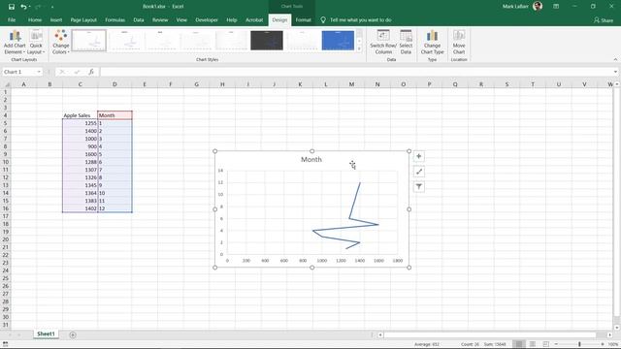Select the Month header cell
Viewport: 621px width, 349px height.
[x=114, y=115]
